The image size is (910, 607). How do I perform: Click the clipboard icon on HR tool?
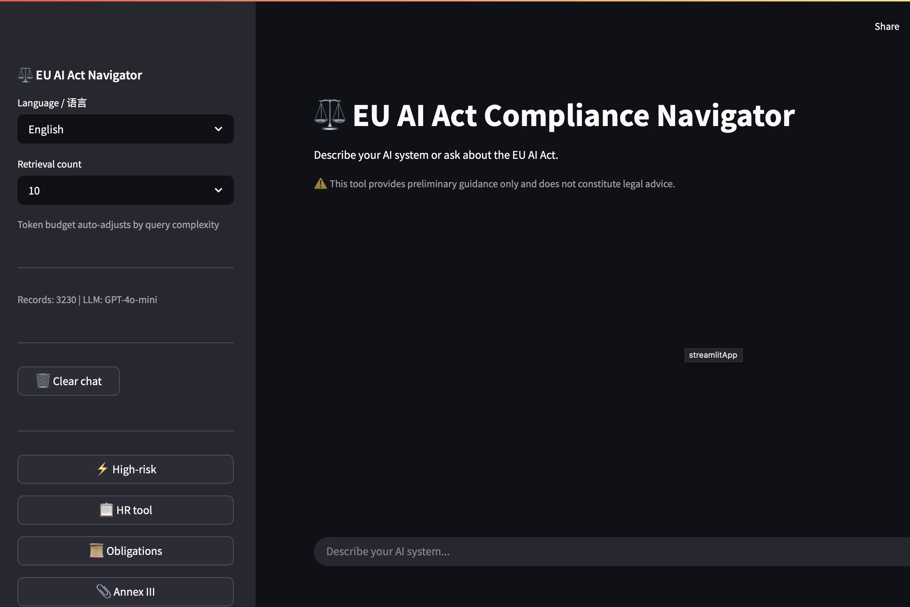point(106,510)
